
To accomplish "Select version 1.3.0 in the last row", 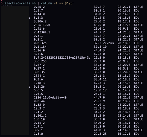I will [38, 134].
